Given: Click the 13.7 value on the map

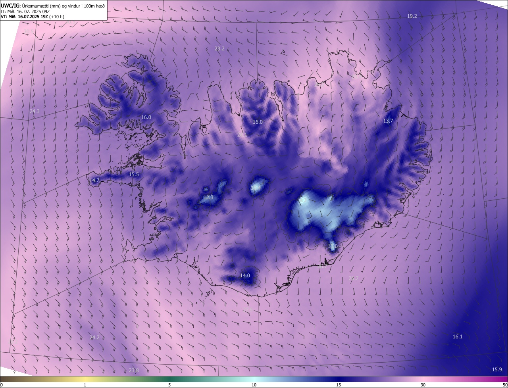Looking at the screenshot, I should tap(388, 121).
